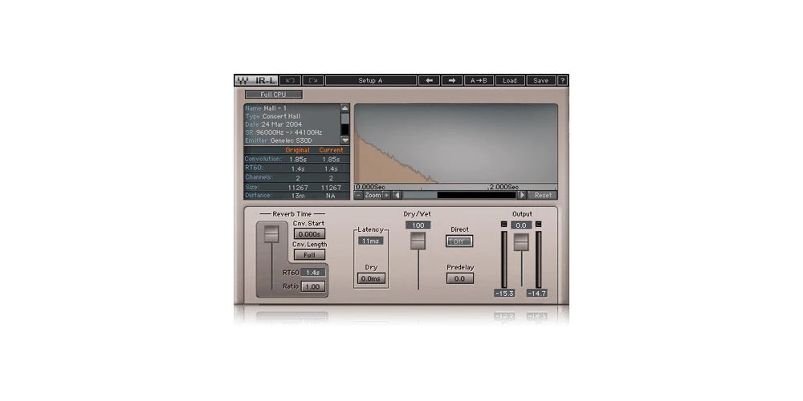
Task: Click the Save button
Action: 541,81
